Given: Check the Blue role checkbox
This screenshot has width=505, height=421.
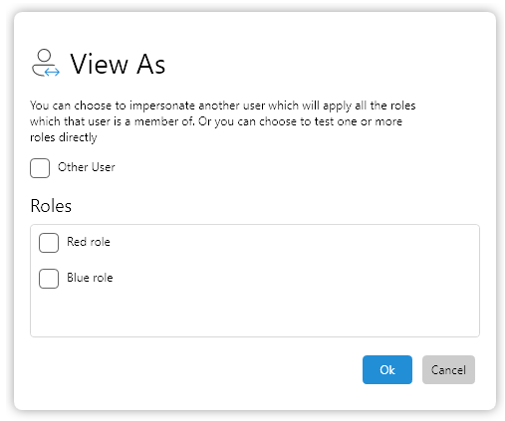Looking at the screenshot, I should coord(49,279).
